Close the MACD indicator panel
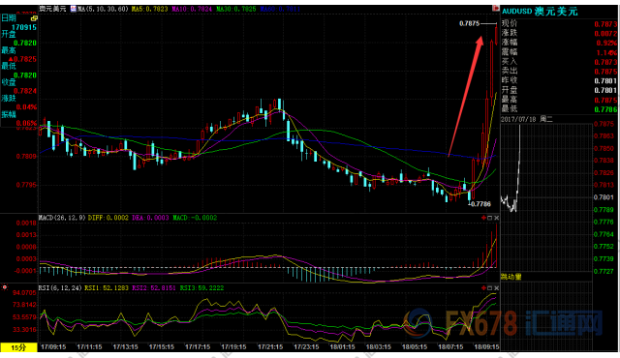Image resolution: width=620 pixels, height=358 pixels. [x=496, y=218]
